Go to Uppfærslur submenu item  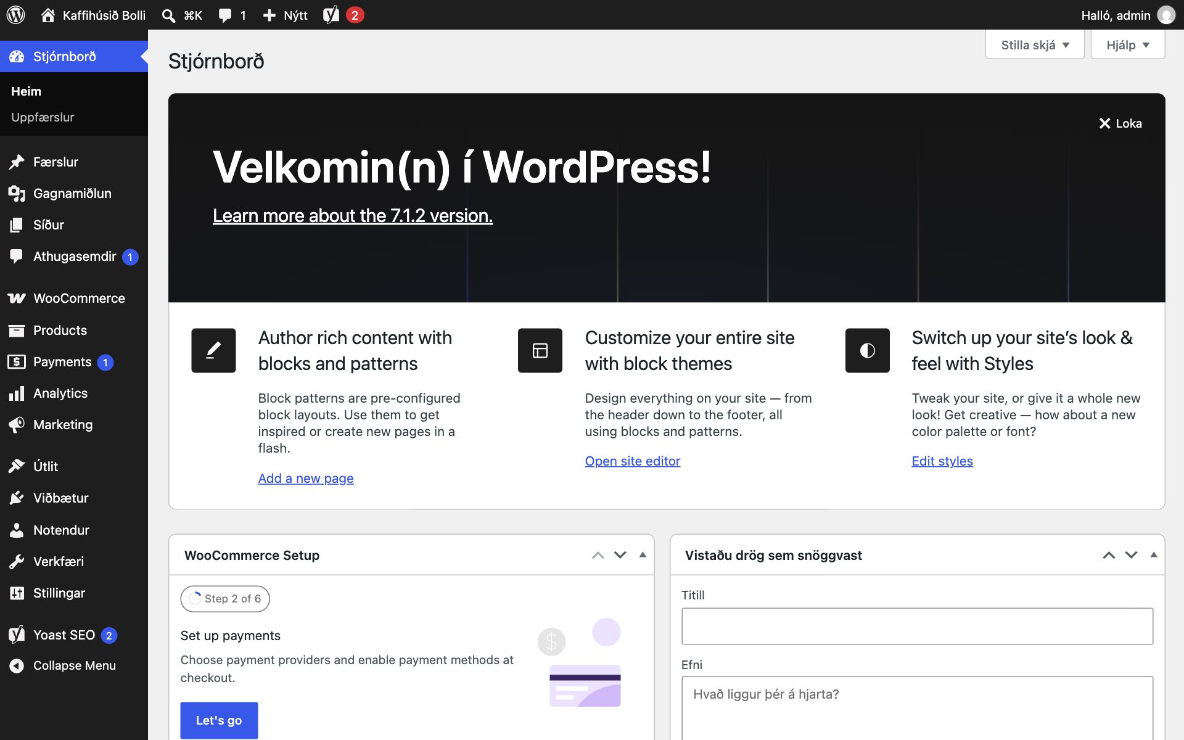pos(43,117)
